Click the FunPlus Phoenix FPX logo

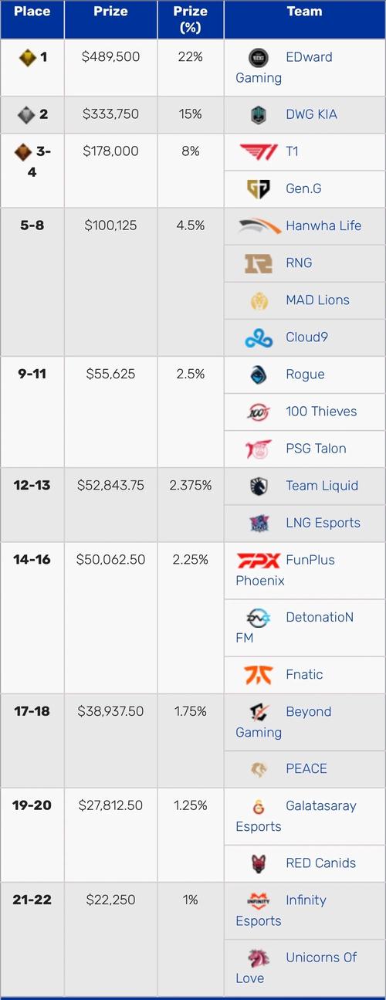pyautogui.click(x=258, y=561)
